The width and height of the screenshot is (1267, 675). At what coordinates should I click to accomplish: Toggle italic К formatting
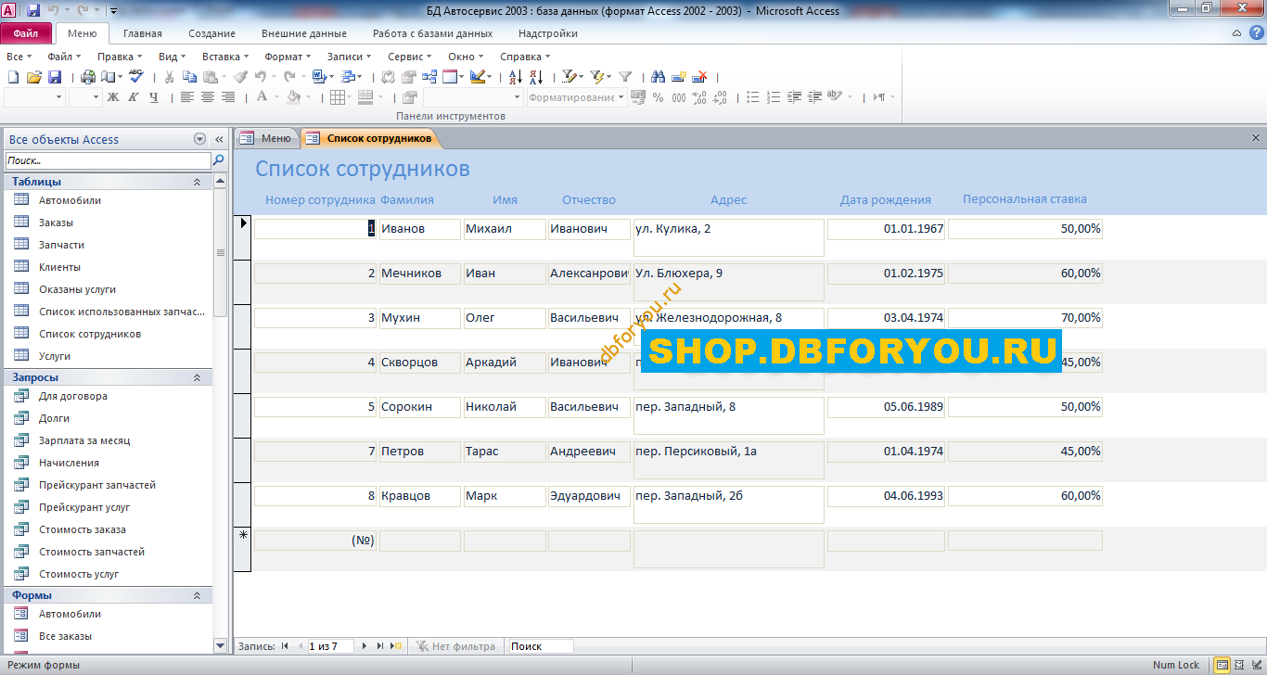(133, 96)
